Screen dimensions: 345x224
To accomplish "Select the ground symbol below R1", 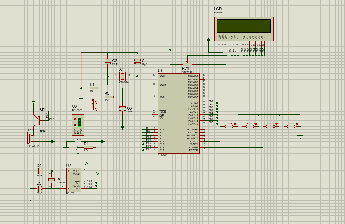I will point(81,98).
